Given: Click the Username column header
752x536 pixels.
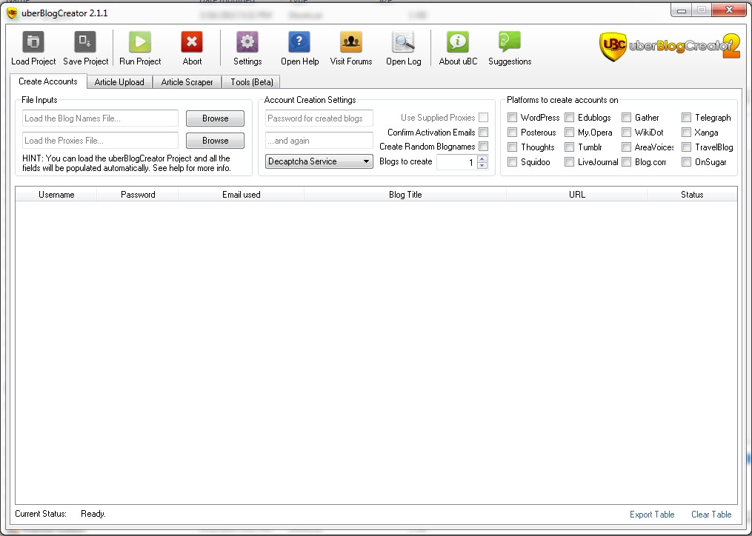Looking at the screenshot, I should pos(56,195).
